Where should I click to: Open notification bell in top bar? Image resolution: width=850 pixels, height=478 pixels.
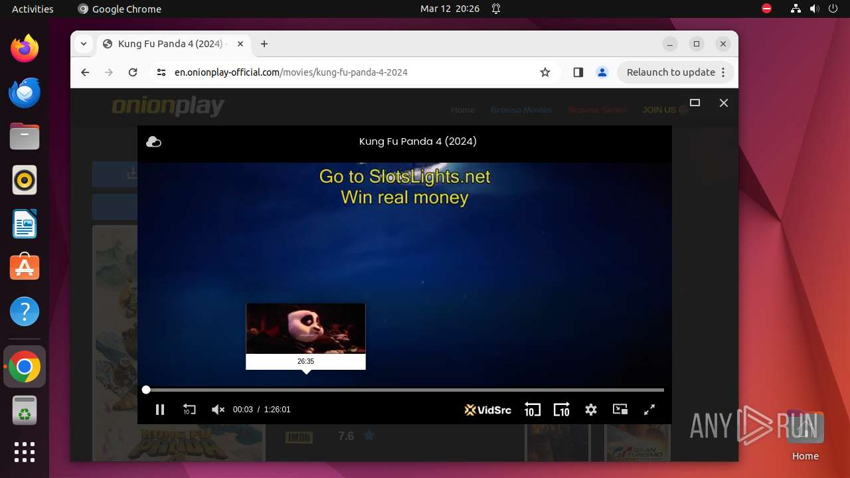496,9
